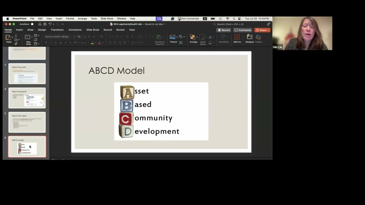
Task: Click the Clear Formatting icon
Action: (x=101, y=36)
